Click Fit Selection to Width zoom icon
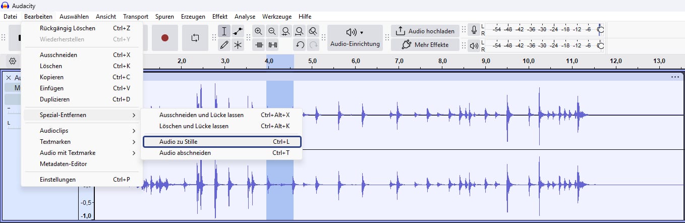The width and height of the screenshot is (685, 223). tap(286, 31)
